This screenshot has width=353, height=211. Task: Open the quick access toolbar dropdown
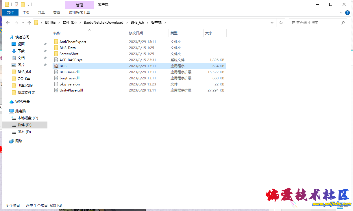tap(28, 5)
